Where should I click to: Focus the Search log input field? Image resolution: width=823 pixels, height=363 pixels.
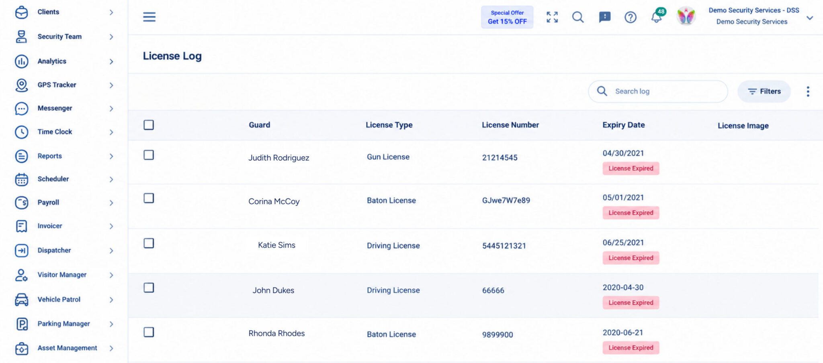click(x=658, y=91)
